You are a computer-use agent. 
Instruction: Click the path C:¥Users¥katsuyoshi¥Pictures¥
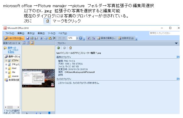[79, 72]
